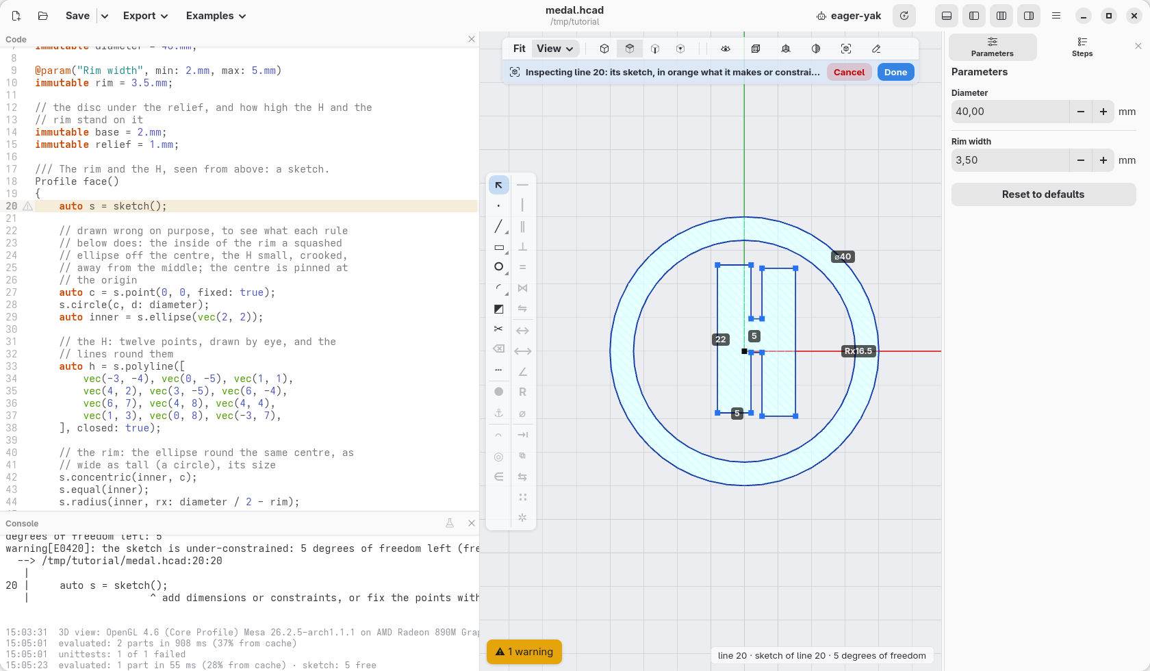Open the Export dropdown menu

tap(146, 16)
